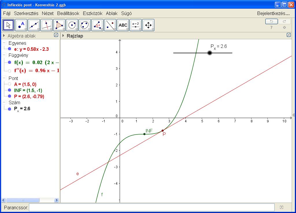Open the Ablak menu
The height and width of the screenshot is (213, 296).
pyautogui.click(x=112, y=13)
